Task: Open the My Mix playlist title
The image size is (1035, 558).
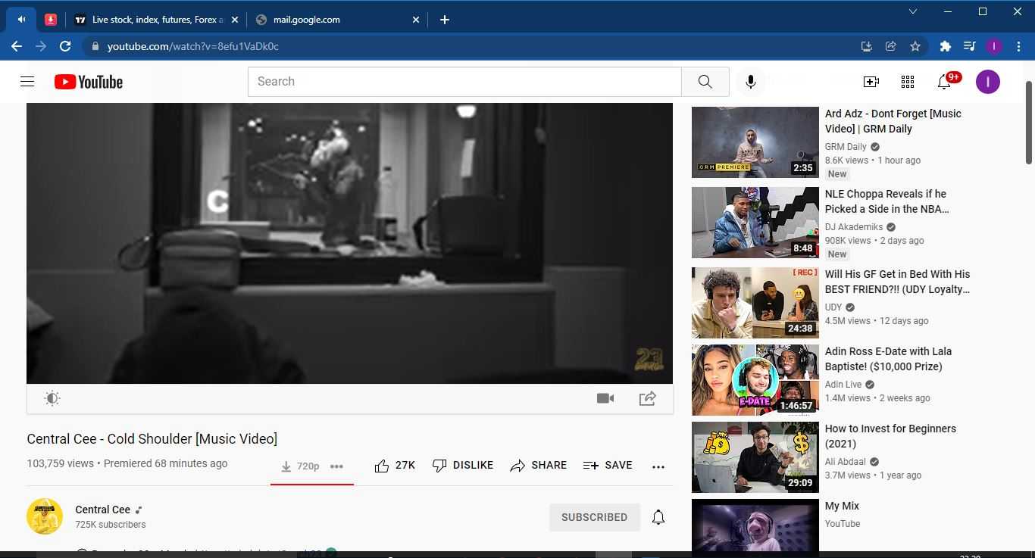Action: point(842,506)
